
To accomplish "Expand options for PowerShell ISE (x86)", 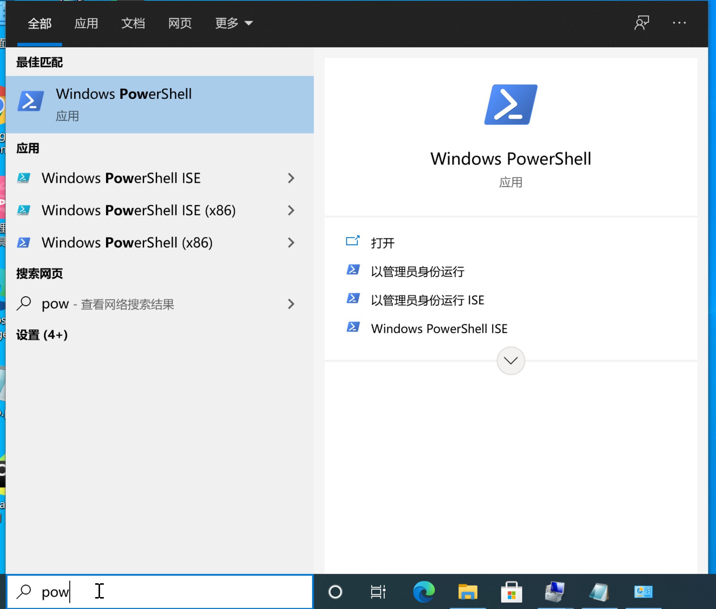I will [x=291, y=210].
